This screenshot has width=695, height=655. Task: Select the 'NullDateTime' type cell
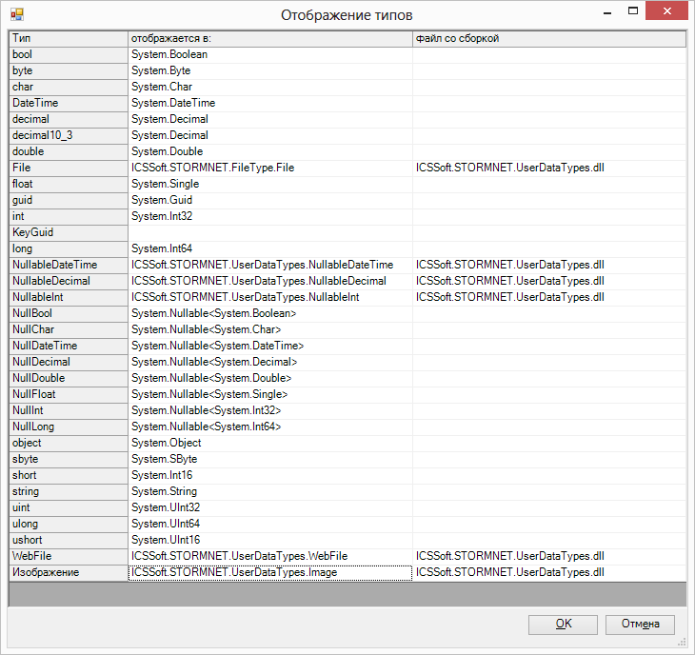pos(69,346)
